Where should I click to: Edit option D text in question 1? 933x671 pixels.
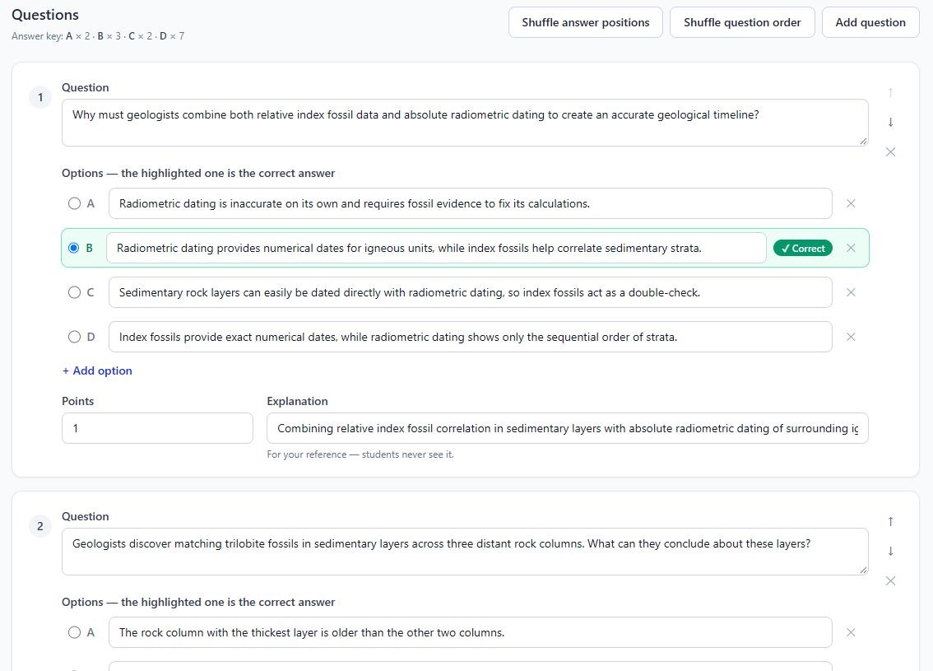click(x=470, y=337)
